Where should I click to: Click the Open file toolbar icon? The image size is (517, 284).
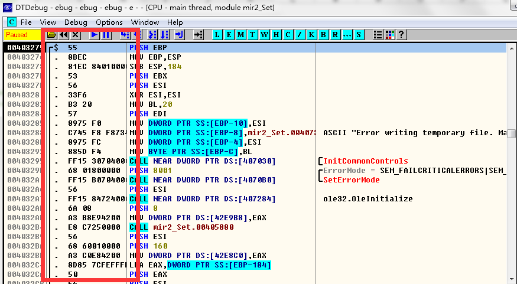pos(52,35)
